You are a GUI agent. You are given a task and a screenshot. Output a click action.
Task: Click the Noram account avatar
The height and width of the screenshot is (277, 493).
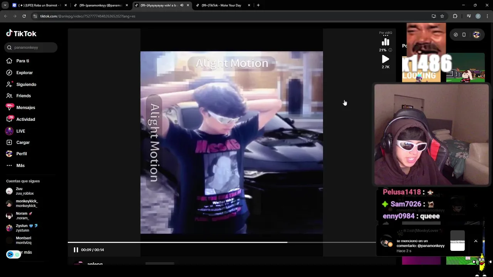[9, 216]
